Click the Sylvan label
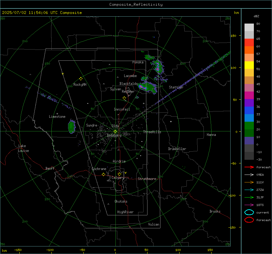 point(115,89)
